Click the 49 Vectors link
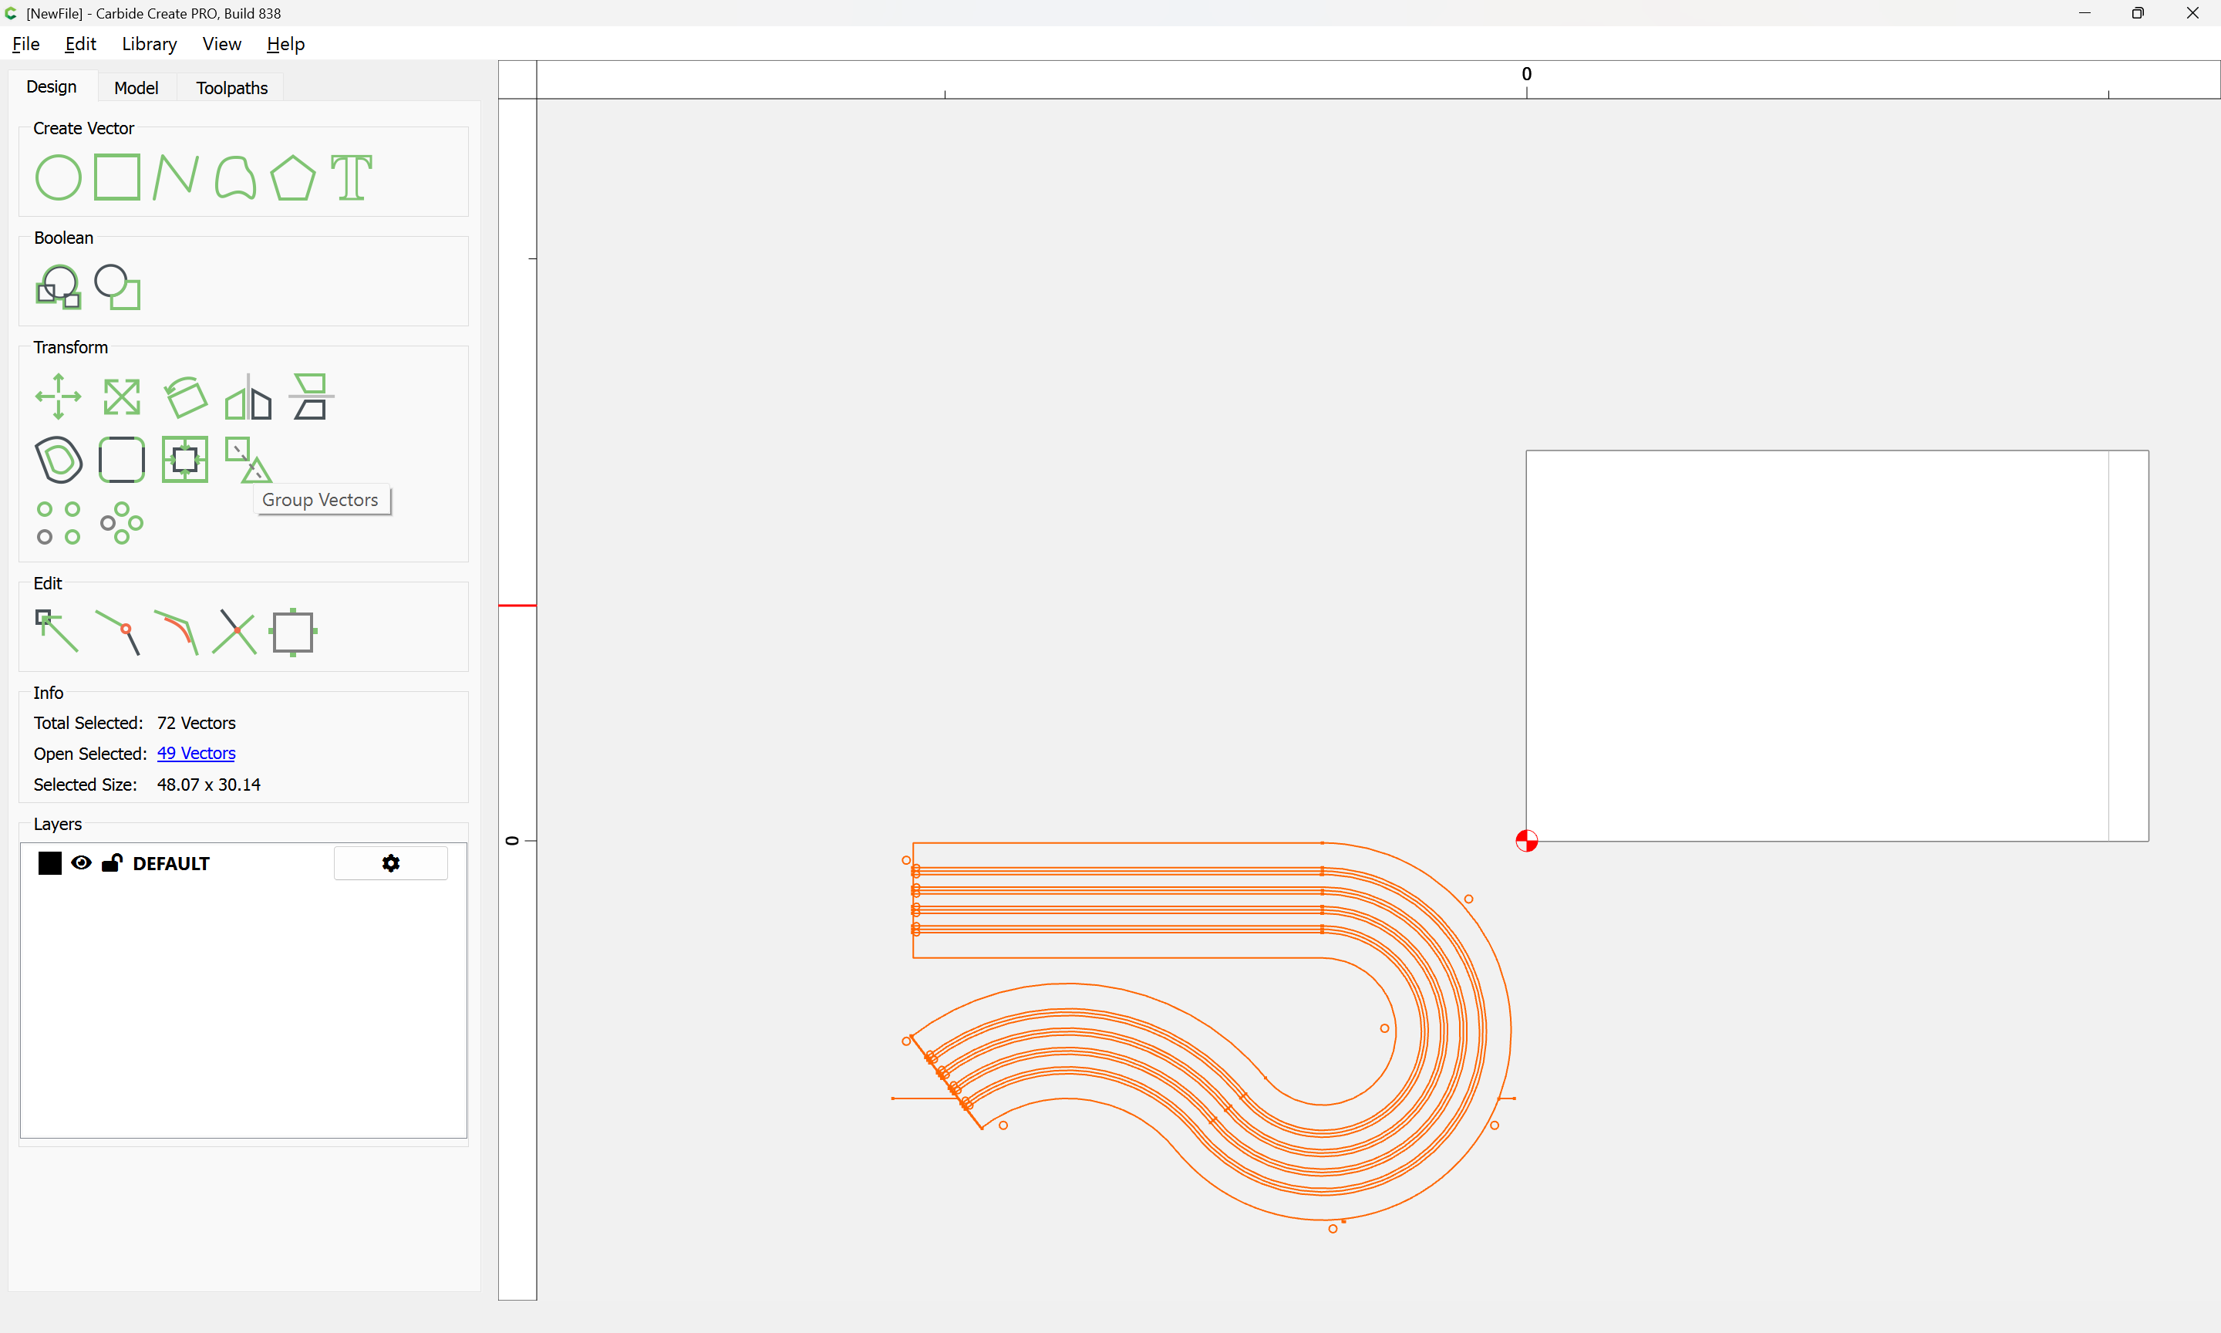The image size is (2221, 1333). click(x=196, y=754)
